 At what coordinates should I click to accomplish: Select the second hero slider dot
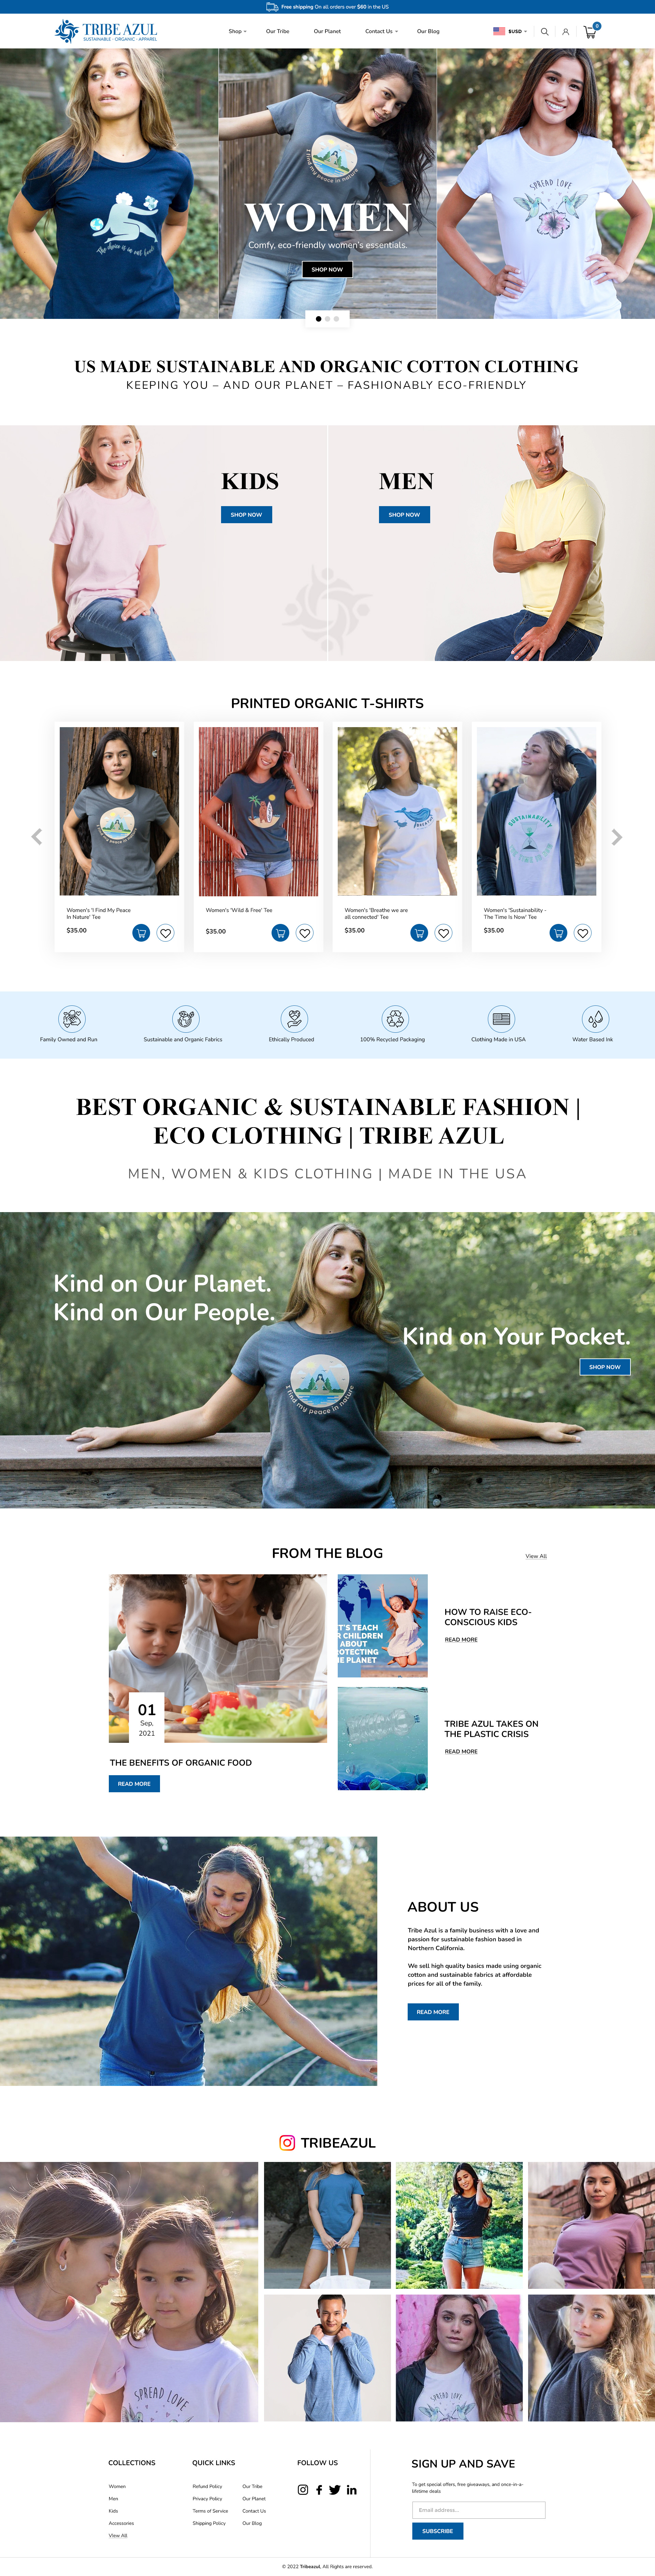[x=327, y=319]
